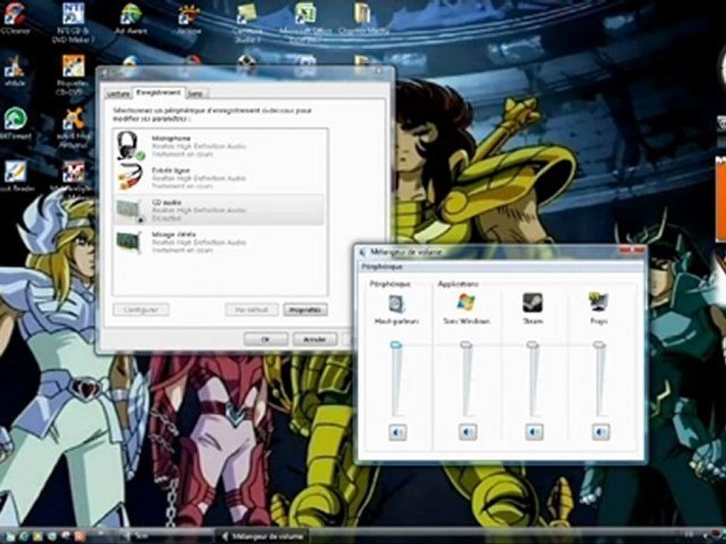Activate the Son taskbar button

coord(166,536)
